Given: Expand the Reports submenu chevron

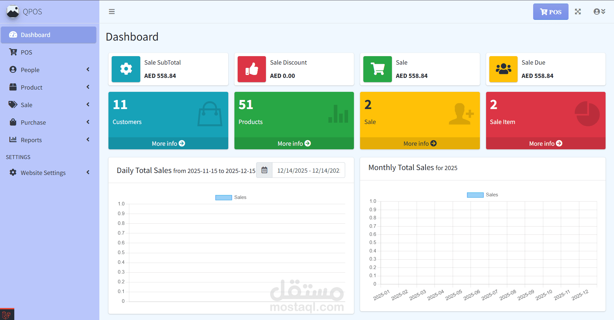Looking at the screenshot, I should point(88,140).
